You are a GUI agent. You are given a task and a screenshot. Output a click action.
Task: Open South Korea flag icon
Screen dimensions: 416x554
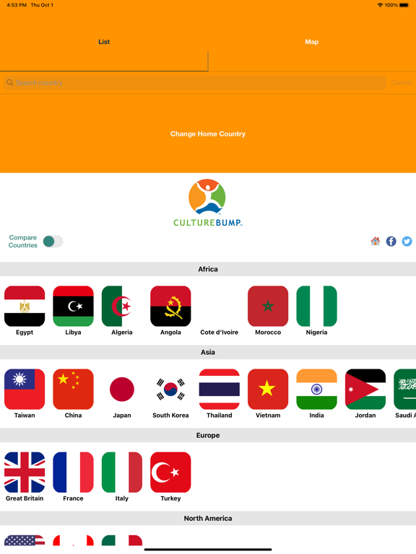[170, 389]
